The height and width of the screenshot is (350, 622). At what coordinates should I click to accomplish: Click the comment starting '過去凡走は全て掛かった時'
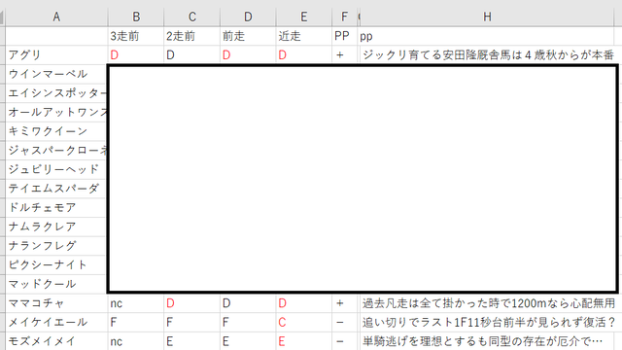click(488, 303)
